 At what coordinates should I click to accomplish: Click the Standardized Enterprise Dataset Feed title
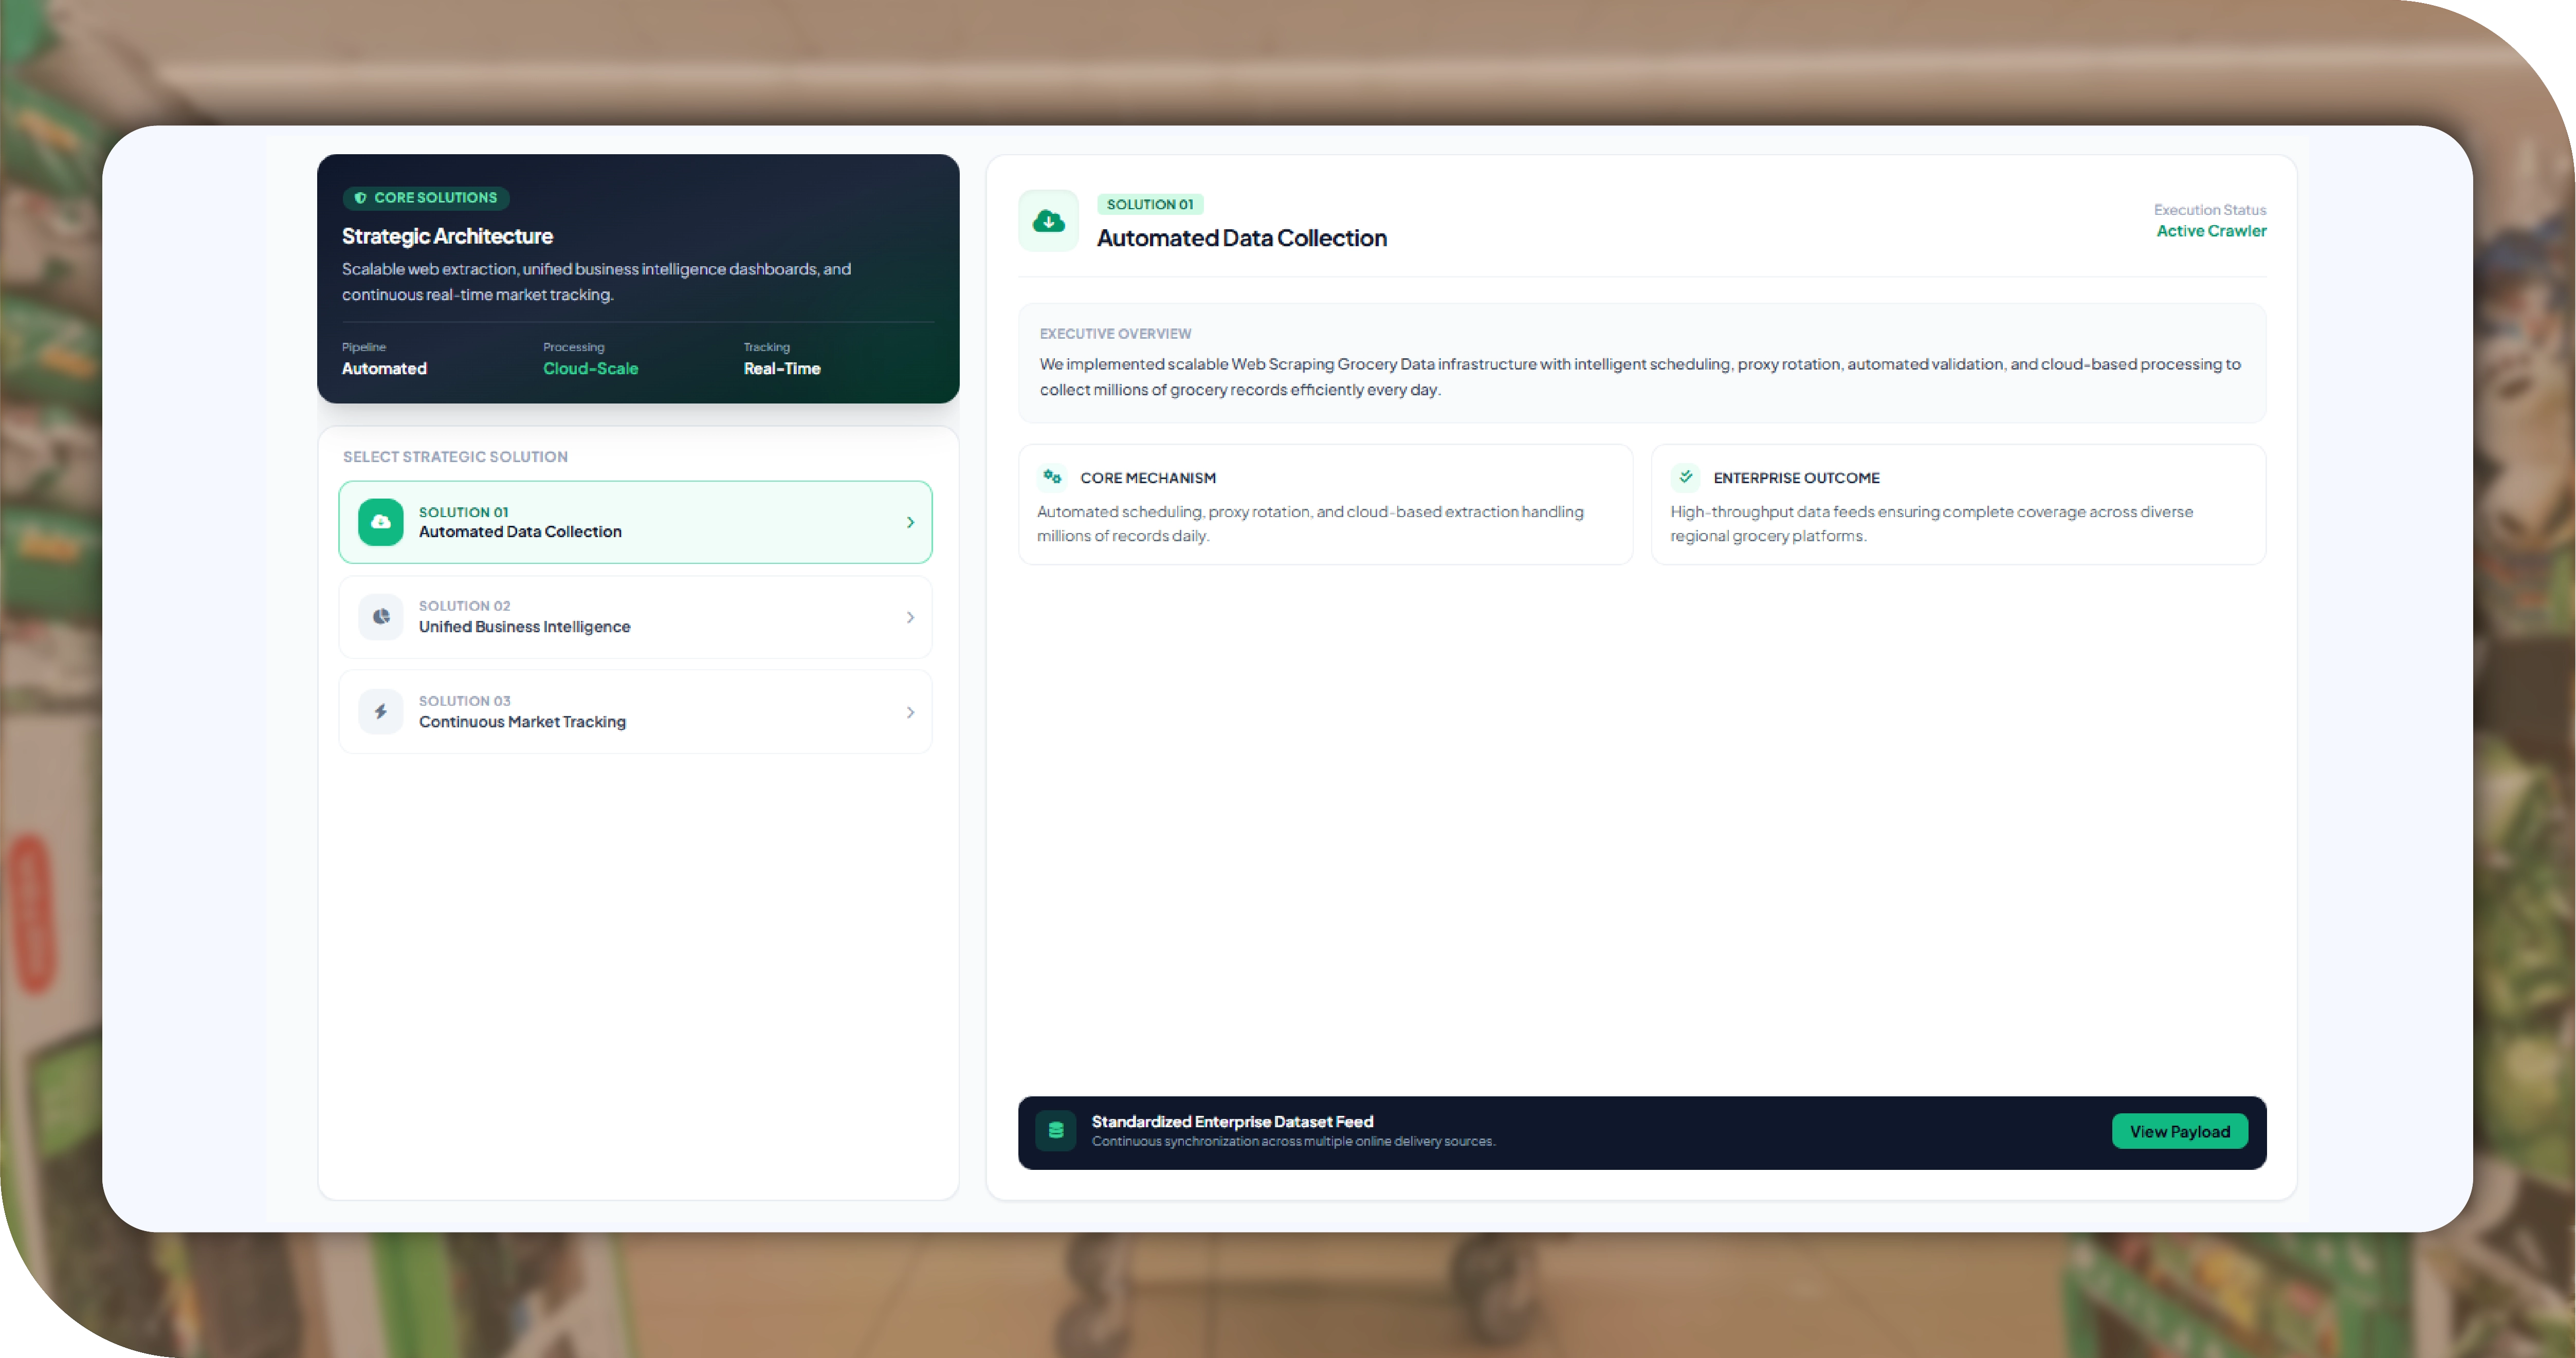pos(1232,1122)
